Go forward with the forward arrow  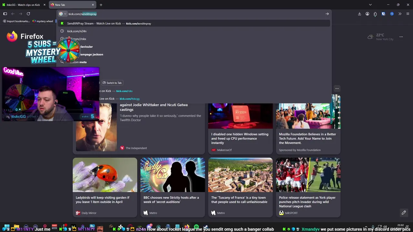21,14
